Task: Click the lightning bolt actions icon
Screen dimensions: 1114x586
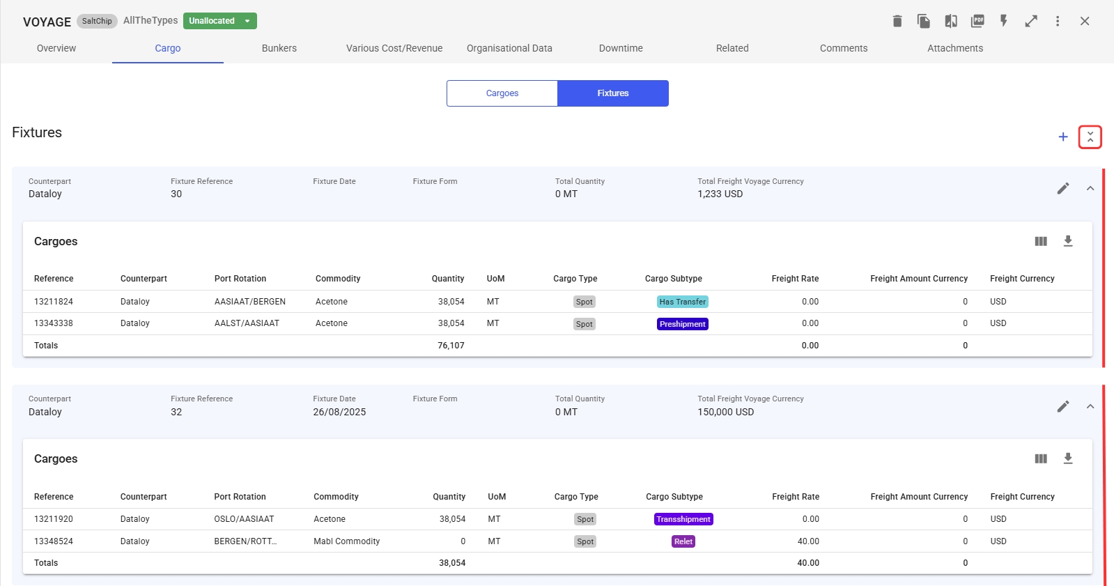Action: (x=1004, y=21)
